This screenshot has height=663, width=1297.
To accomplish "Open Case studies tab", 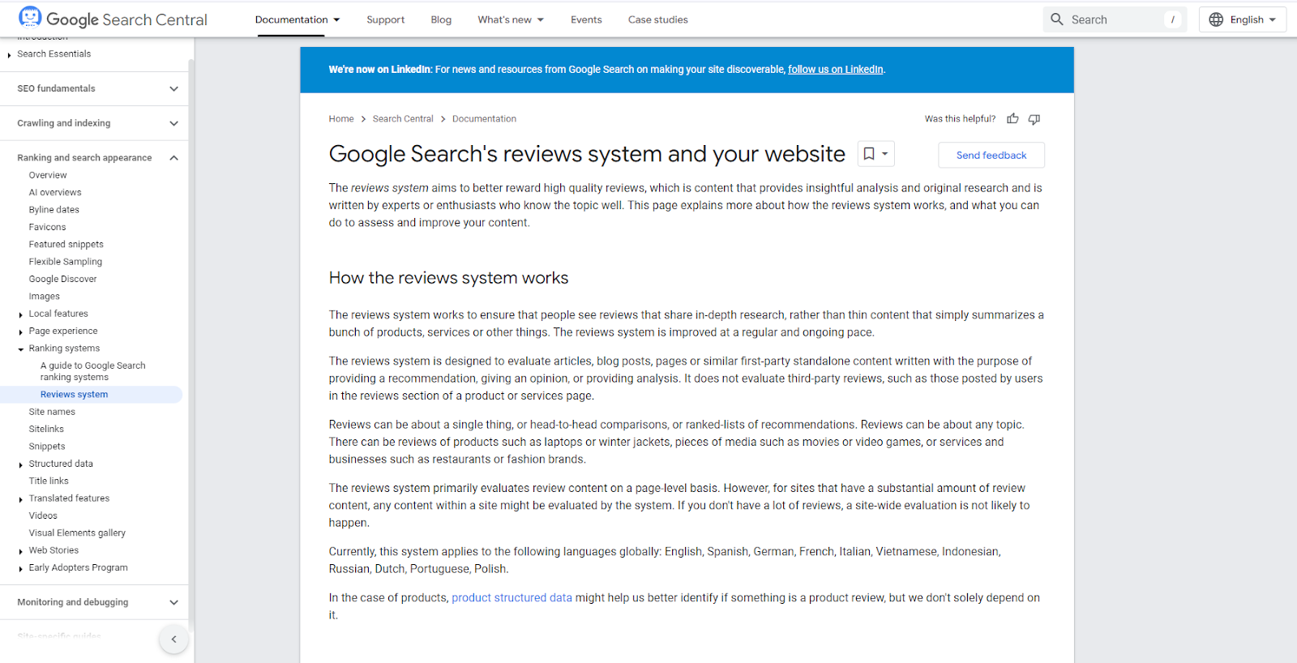I will (x=657, y=19).
